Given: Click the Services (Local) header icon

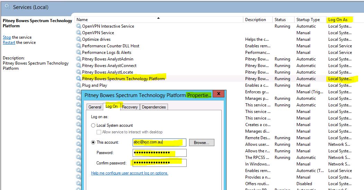Looking at the screenshot, I should point(7,7).
